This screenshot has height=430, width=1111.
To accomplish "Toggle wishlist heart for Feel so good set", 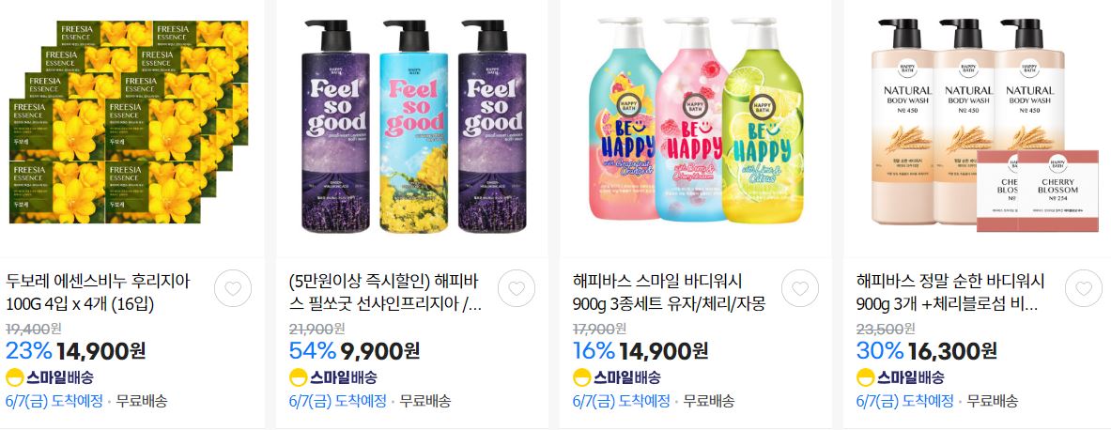I will [x=517, y=288].
